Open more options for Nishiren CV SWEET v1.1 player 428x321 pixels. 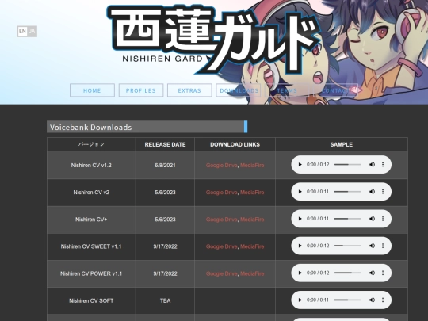click(383, 246)
